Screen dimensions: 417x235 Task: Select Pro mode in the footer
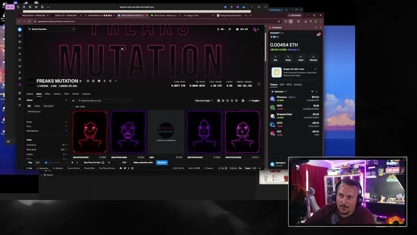click(240, 168)
